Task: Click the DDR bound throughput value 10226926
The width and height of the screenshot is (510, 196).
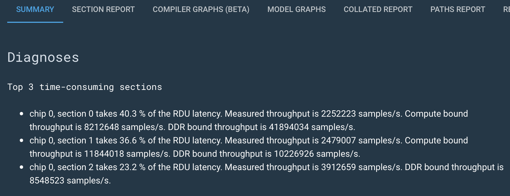Action: point(294,154)
